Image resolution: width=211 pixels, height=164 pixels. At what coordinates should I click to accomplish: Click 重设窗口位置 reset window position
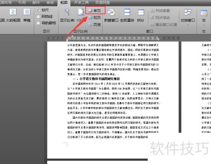[164, 24]
